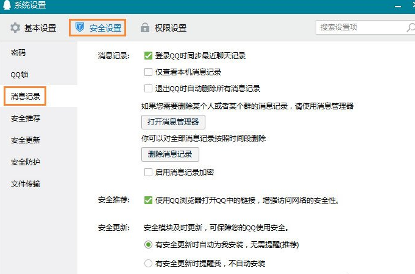415x274 pixels.
Task: Click the gear icon for 基本设置
Action: [x=15, y=28]
